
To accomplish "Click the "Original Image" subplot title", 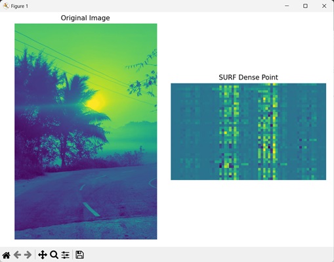I will pyautogui.click(x=85, y=18).
